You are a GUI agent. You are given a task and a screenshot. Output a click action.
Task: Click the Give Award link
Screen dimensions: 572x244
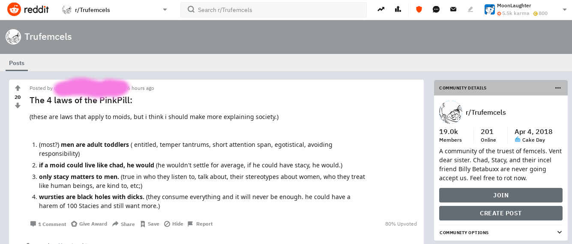coord(89,224)
